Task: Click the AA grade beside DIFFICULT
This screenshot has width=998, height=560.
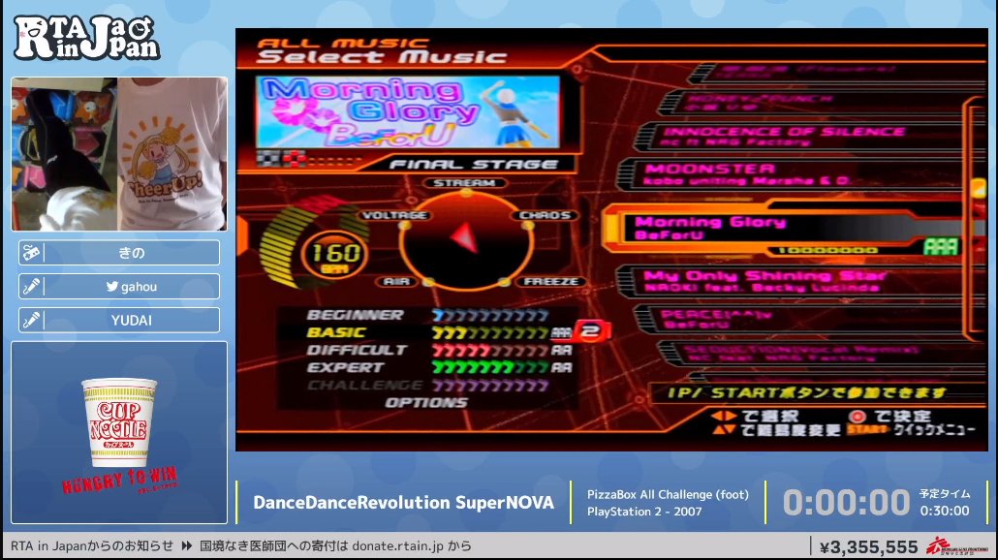Action: (x=561, y=350)
